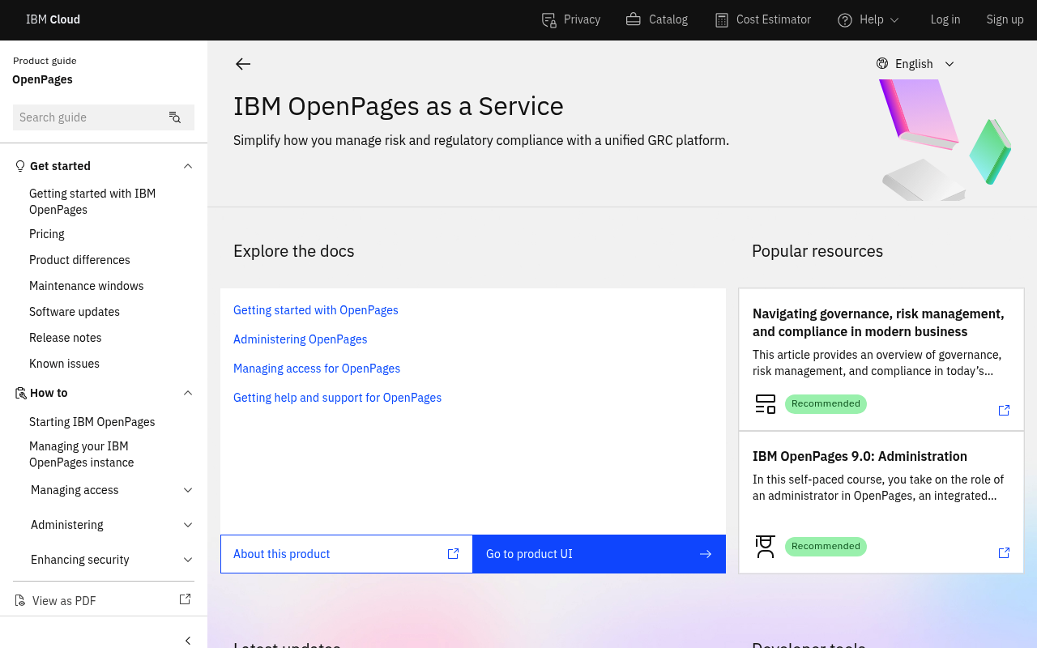The width and height of the screenshot is (1037, 648).
Task: Collapse the Get started section
Action: pyautogui.click(x=188, y=166)
